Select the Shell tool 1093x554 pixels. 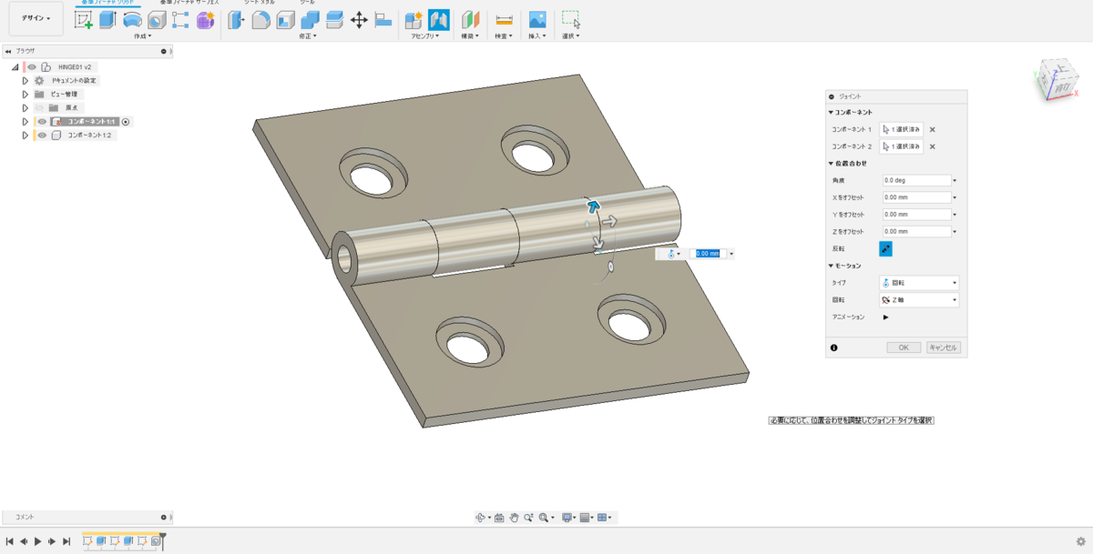285,20
